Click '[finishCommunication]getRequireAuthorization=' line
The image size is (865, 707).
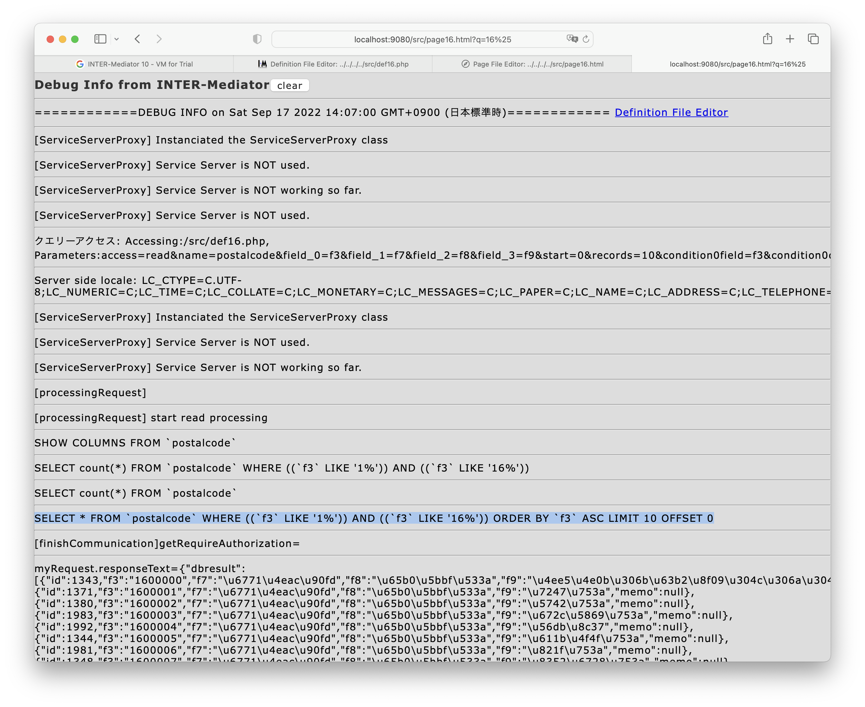click(167, 544)
